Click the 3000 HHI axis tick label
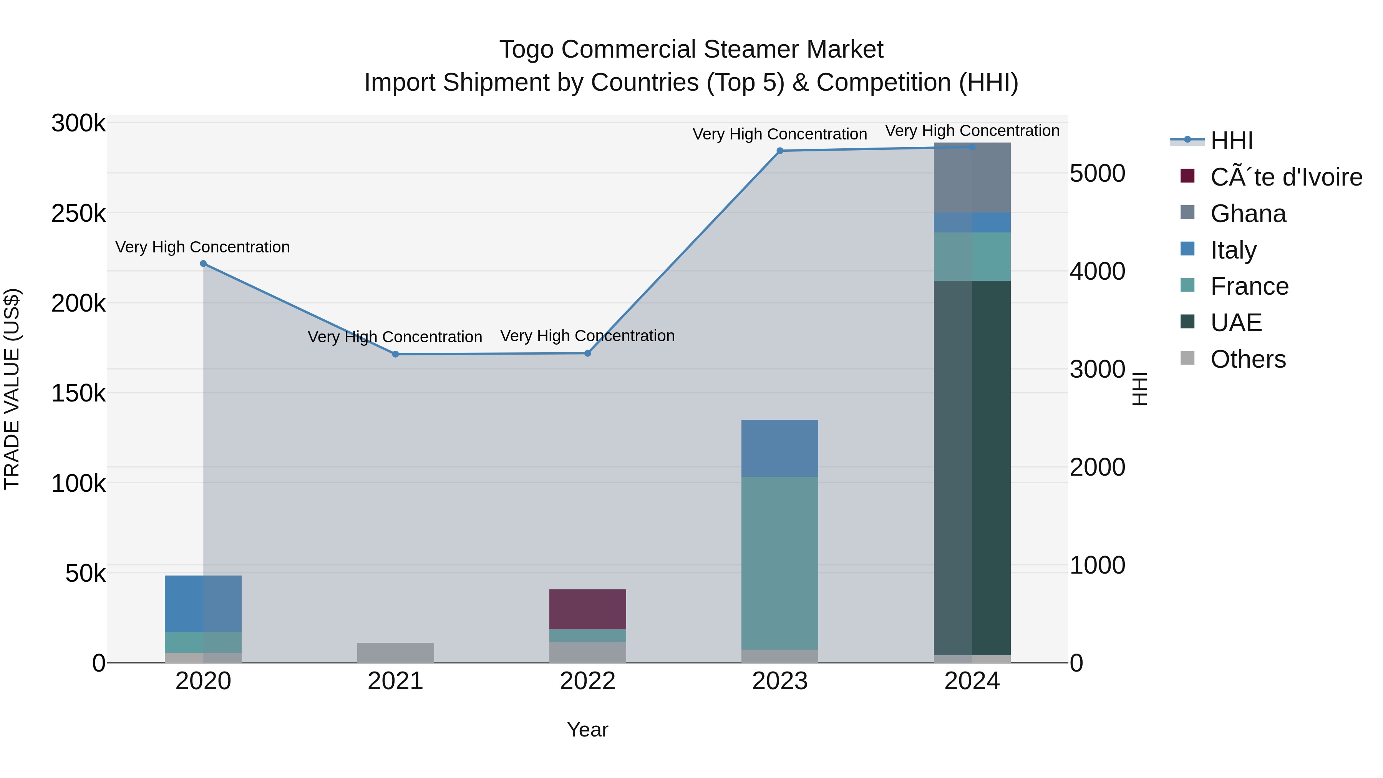This screenshot has height=778, width=1383. point(1098,369)
